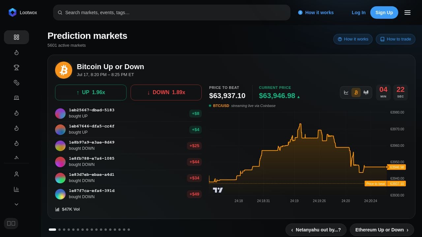This screenshot has width=422, height=237.
Task: Open the grid dashboard view in sidebar
Action: coord(16,37)
